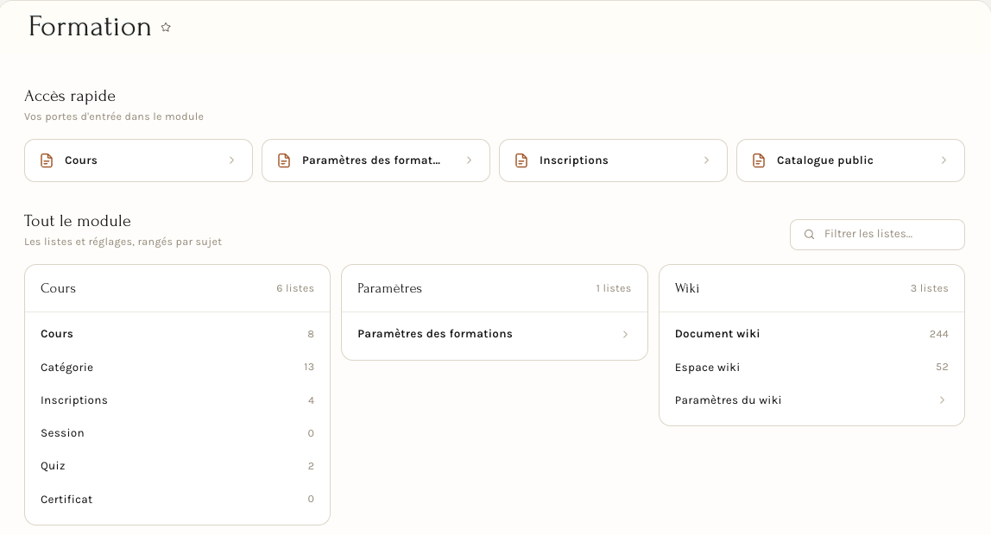Open the Inscriptions quick access shortcut

click(x=613, y=160)
